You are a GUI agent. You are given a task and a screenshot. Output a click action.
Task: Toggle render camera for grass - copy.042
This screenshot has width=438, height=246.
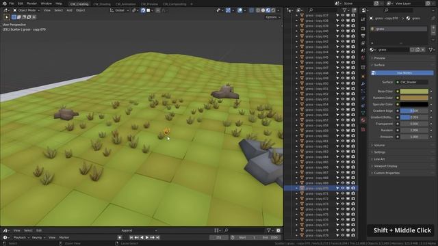click(x=353, y=42)
